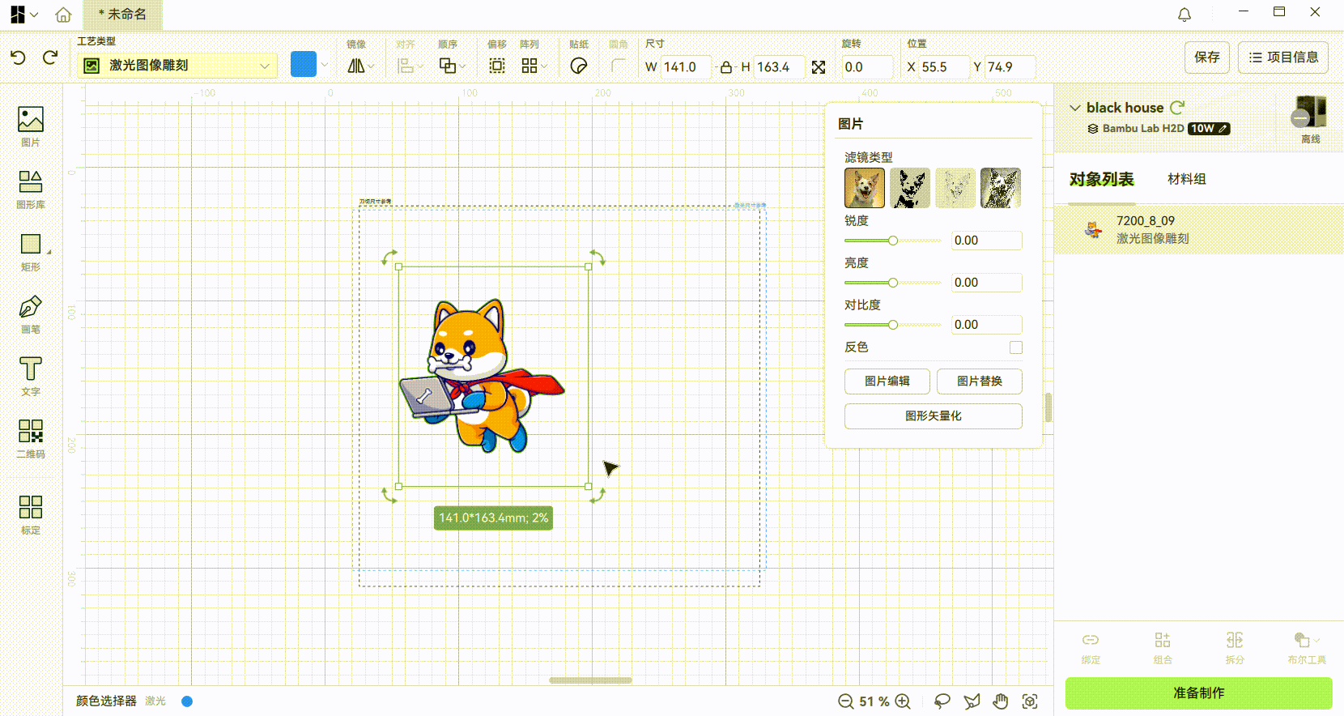Click the Offset (偏移) icon
The height and width of the screenshot is (716, 1344).
497,66
